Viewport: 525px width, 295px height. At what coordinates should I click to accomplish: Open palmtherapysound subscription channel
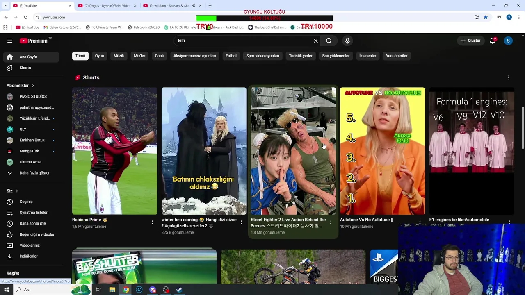click(31, 107)
